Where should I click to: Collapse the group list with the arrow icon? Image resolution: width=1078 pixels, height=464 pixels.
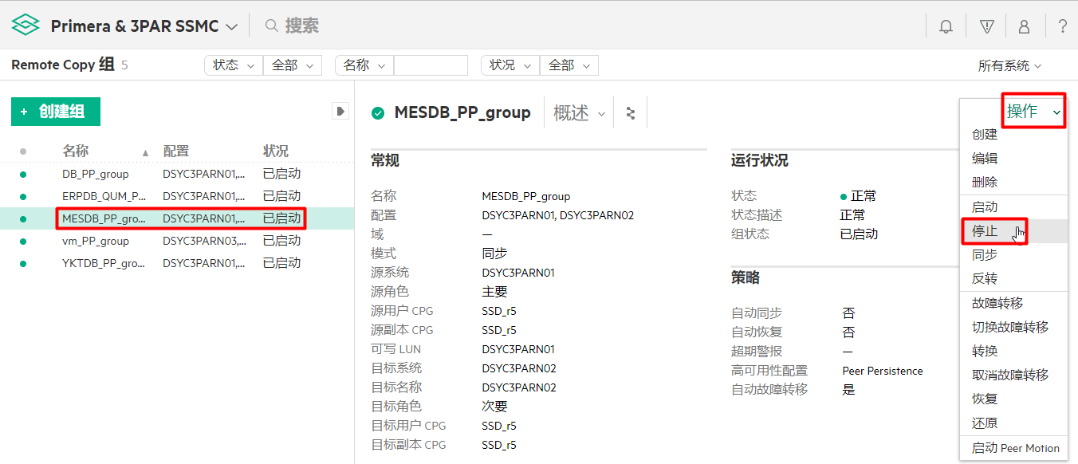click(340, 111)
